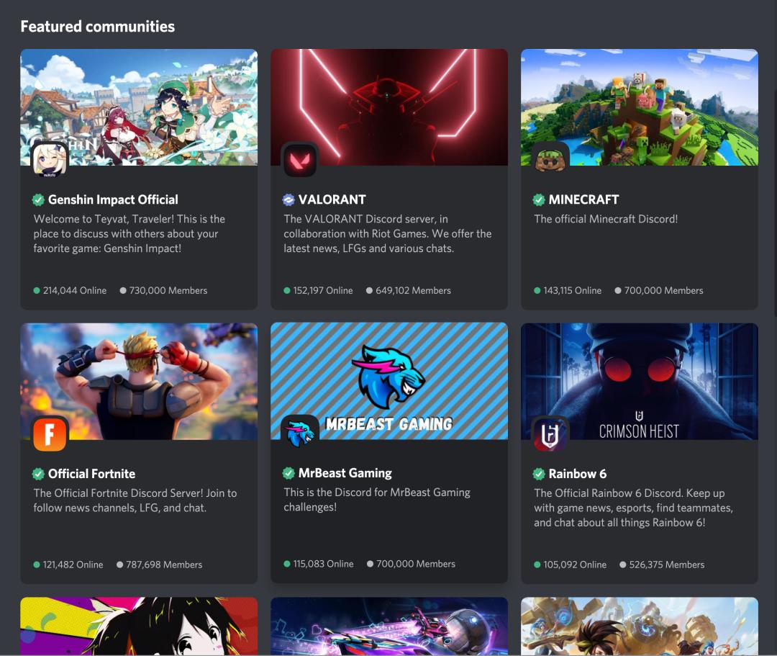Select the MrBeast Gaming title
Viewport: 777px width, 656px height.
pos(345,473)
